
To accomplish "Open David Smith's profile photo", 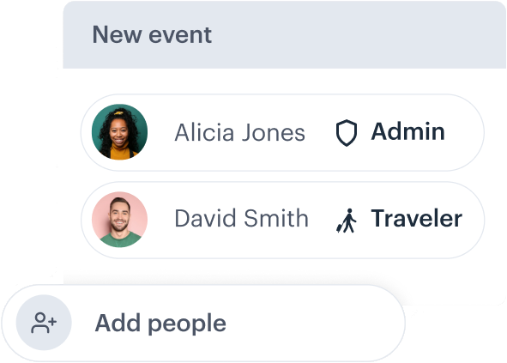I will pos(119,220).
